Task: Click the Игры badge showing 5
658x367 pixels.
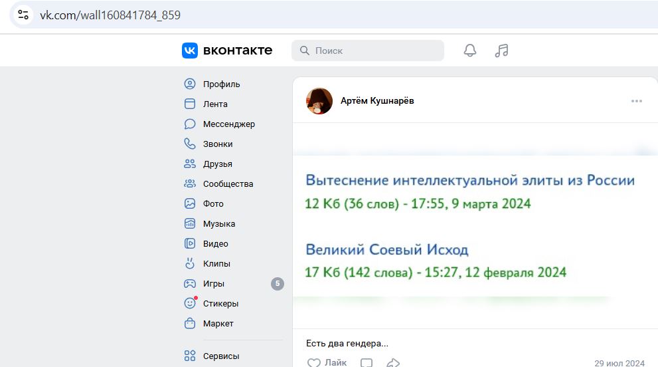Action: coord(278,283)
